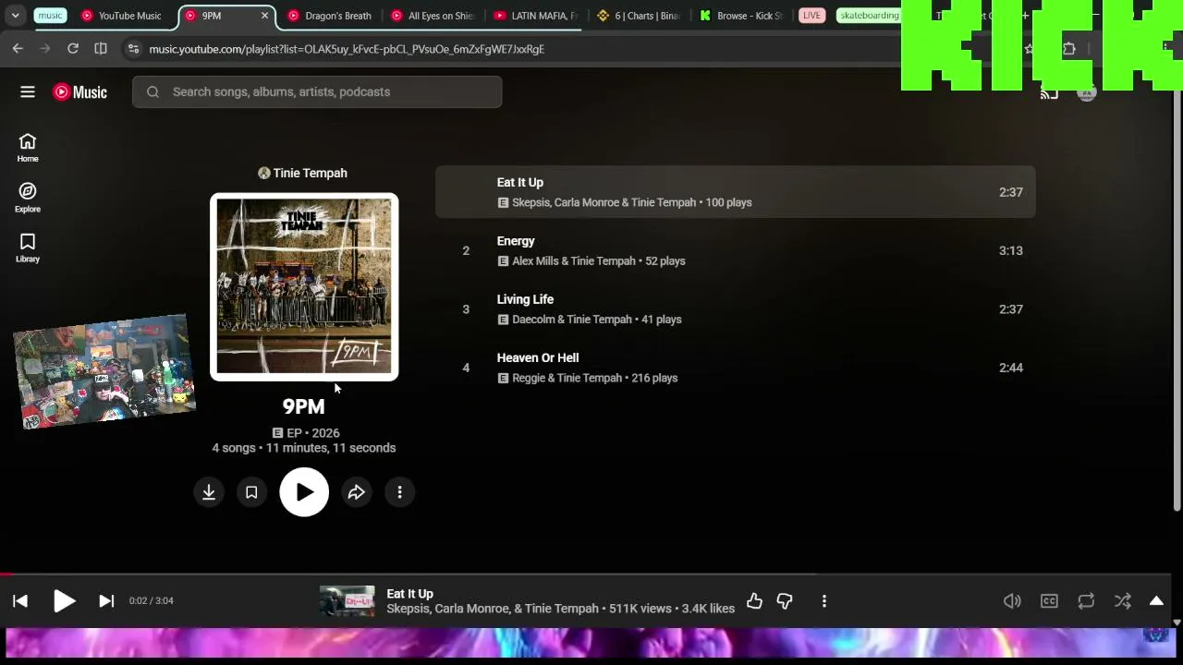
Task: Expand the now playing player page
Action: click(1156, 601)
